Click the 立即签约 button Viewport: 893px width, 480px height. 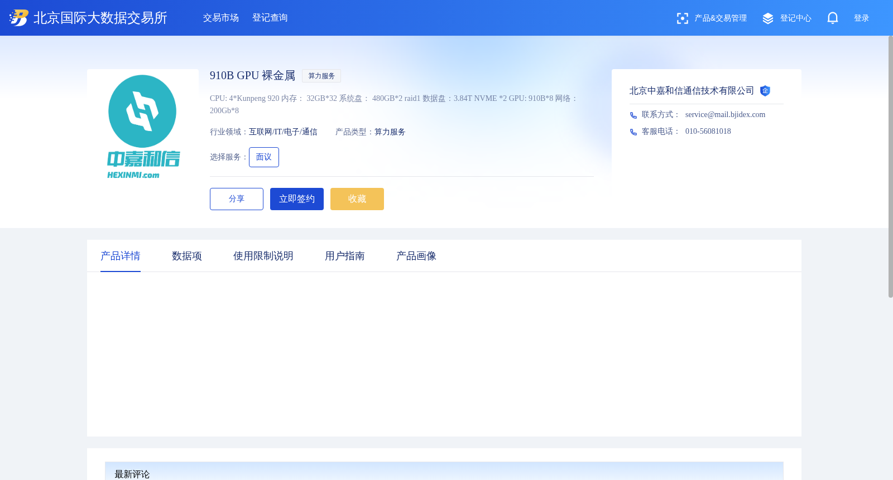click(297, 199)
